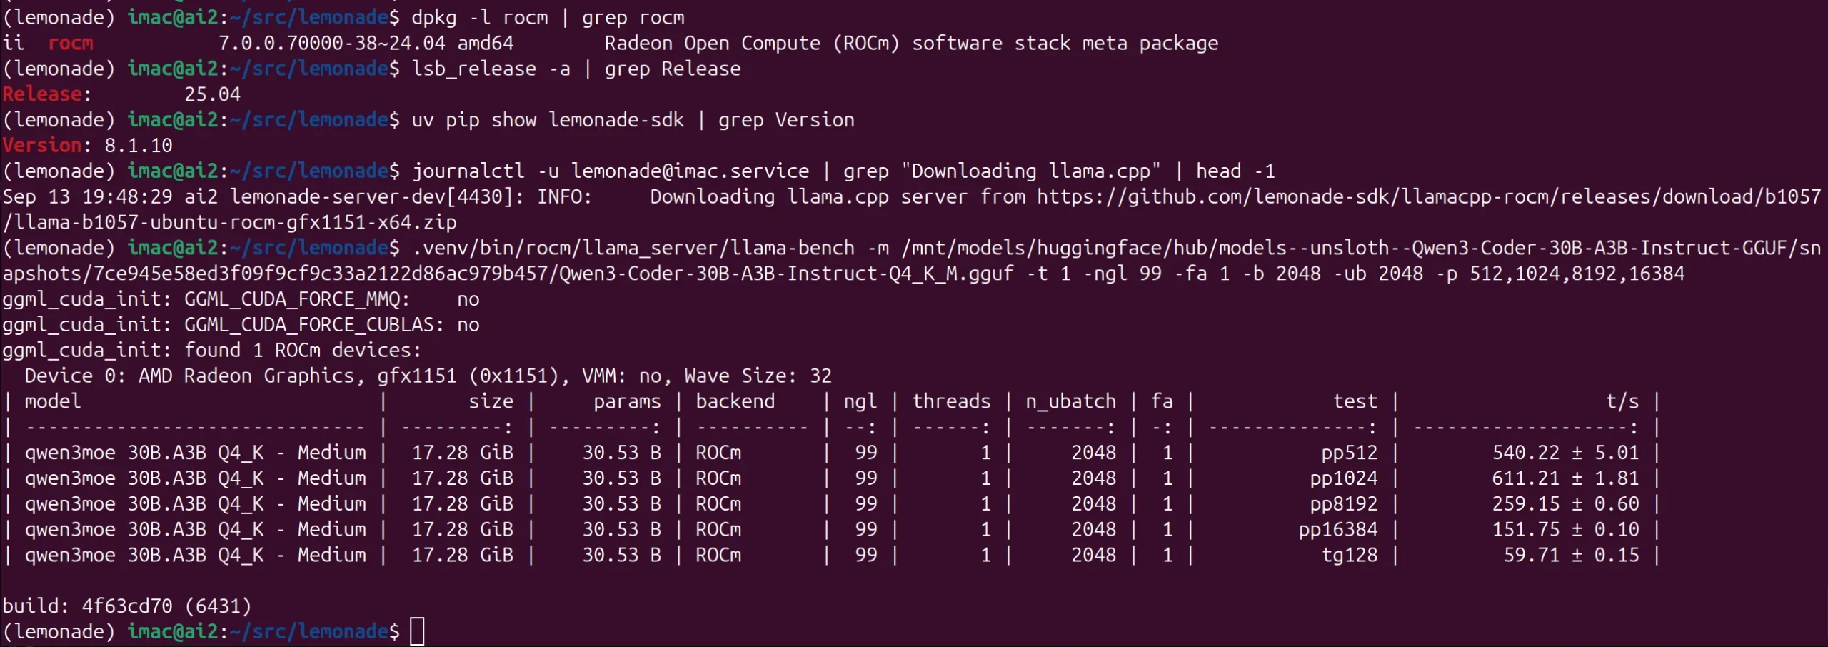
Task: Click the "540.22 ± 5.01" speed value
Action: [x=1565, y=453]
